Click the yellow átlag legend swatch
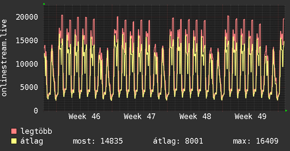The width and height of the screenshot is (290, 151). pyautogui.click(x=14, y=142)
